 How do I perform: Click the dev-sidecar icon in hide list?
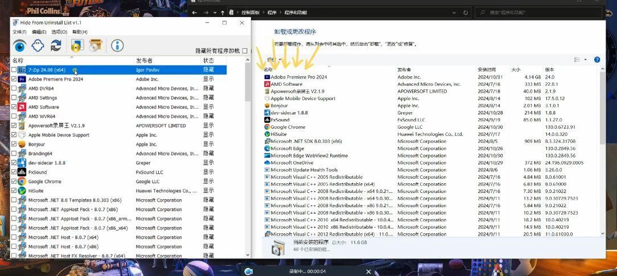22,163
